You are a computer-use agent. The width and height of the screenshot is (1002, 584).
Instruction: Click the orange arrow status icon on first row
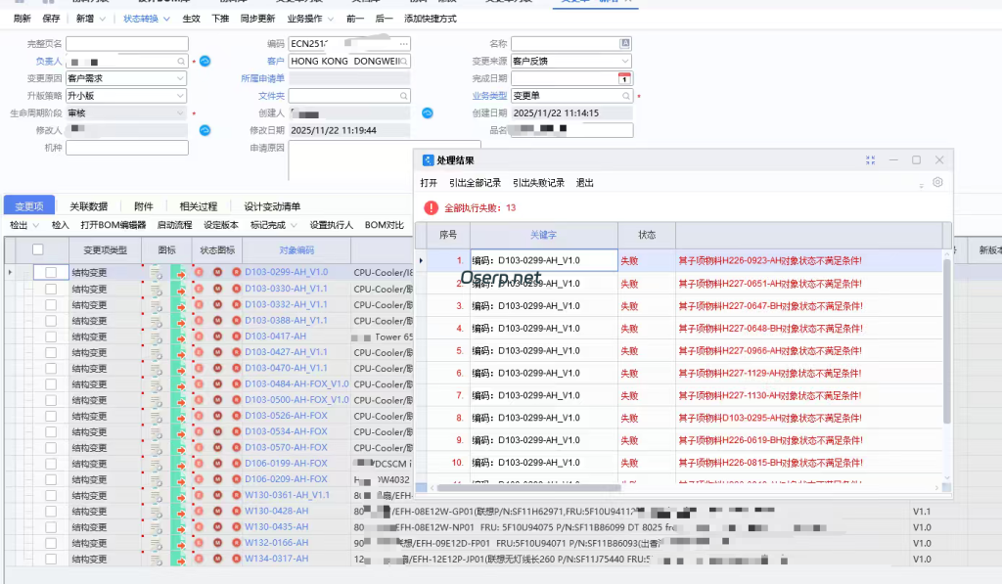181,274
